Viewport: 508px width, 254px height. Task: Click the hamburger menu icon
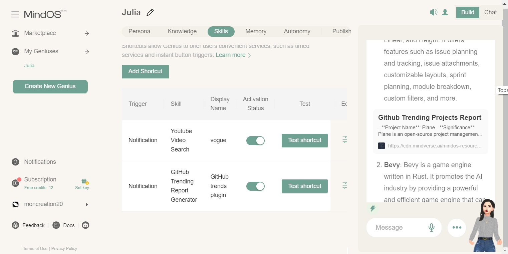coord(15,14)
